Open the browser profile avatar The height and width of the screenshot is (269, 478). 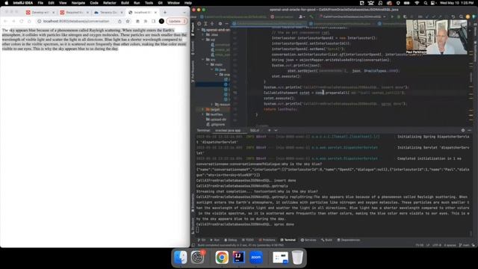coord(161,21)
